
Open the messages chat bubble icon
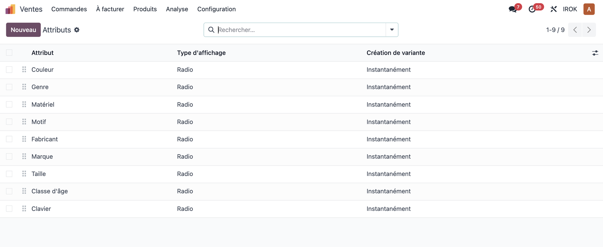(x=513, y=9)
